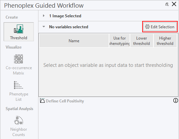Open the Co-occurrence Matrix grid icon
179x139 pixels.
pyautogui.click(x=19, y=59)
